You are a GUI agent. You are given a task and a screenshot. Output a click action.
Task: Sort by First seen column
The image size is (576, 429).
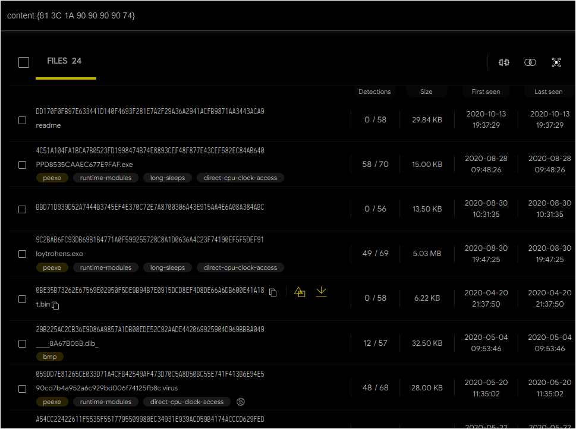coord(486,92)
